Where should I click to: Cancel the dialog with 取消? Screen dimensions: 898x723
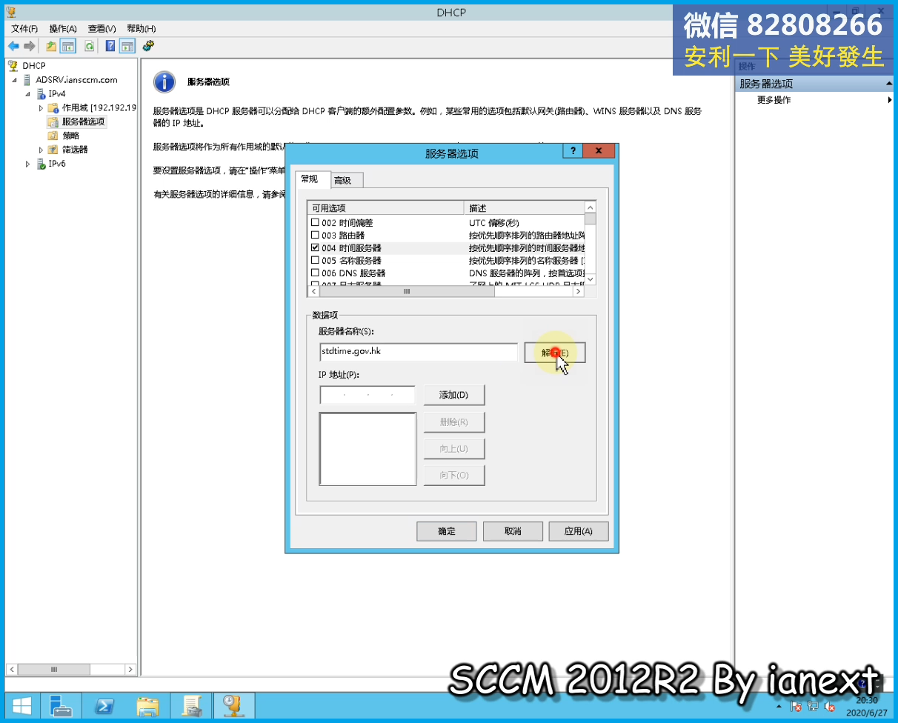coord(513,531)
